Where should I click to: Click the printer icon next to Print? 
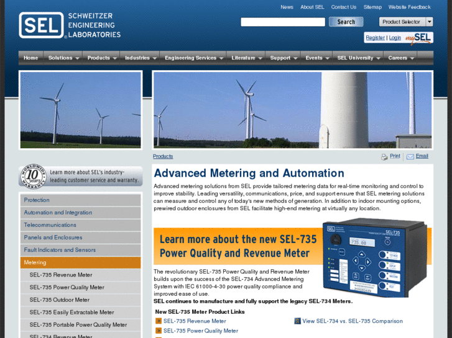[384, 157]
